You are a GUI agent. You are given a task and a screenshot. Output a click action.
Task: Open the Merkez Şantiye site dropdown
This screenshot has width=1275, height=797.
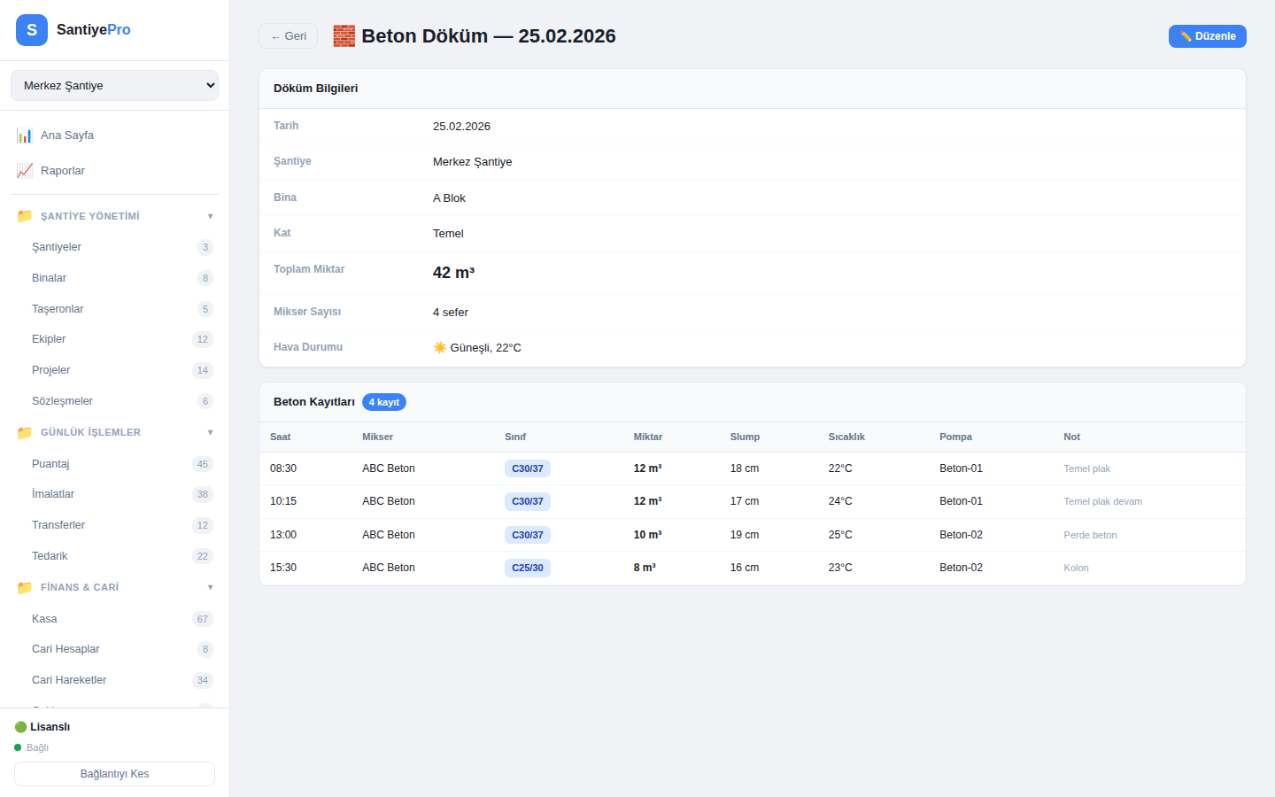pos(114,86)
